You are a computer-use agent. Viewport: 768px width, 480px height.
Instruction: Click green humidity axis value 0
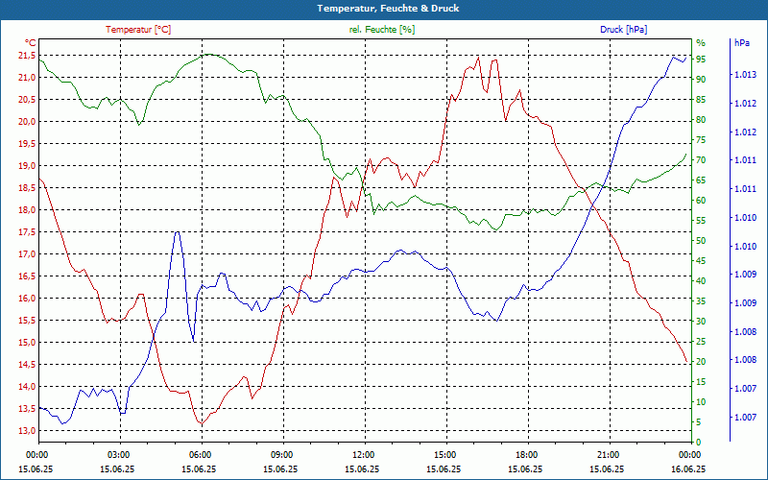click(x=699, y=442)
